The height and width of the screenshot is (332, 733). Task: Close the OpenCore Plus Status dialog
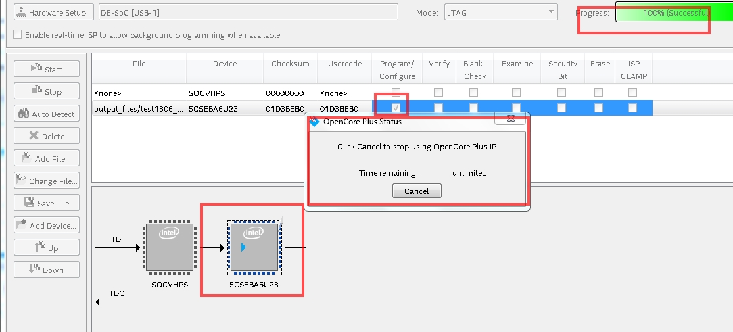pyautogui.click(x=511, y=118)
